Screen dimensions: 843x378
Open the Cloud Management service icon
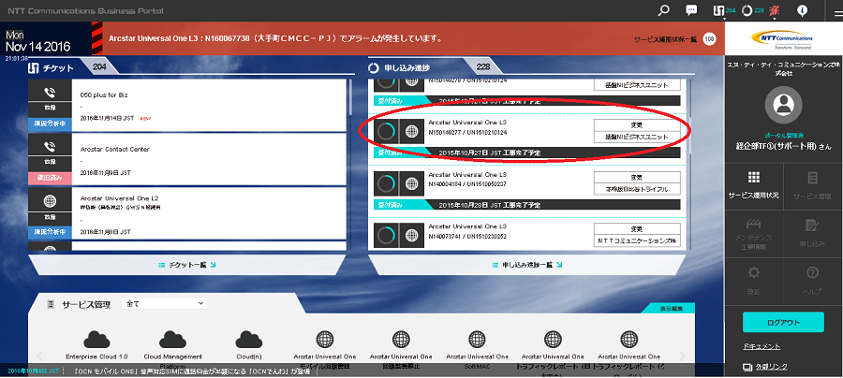(173, 342)
